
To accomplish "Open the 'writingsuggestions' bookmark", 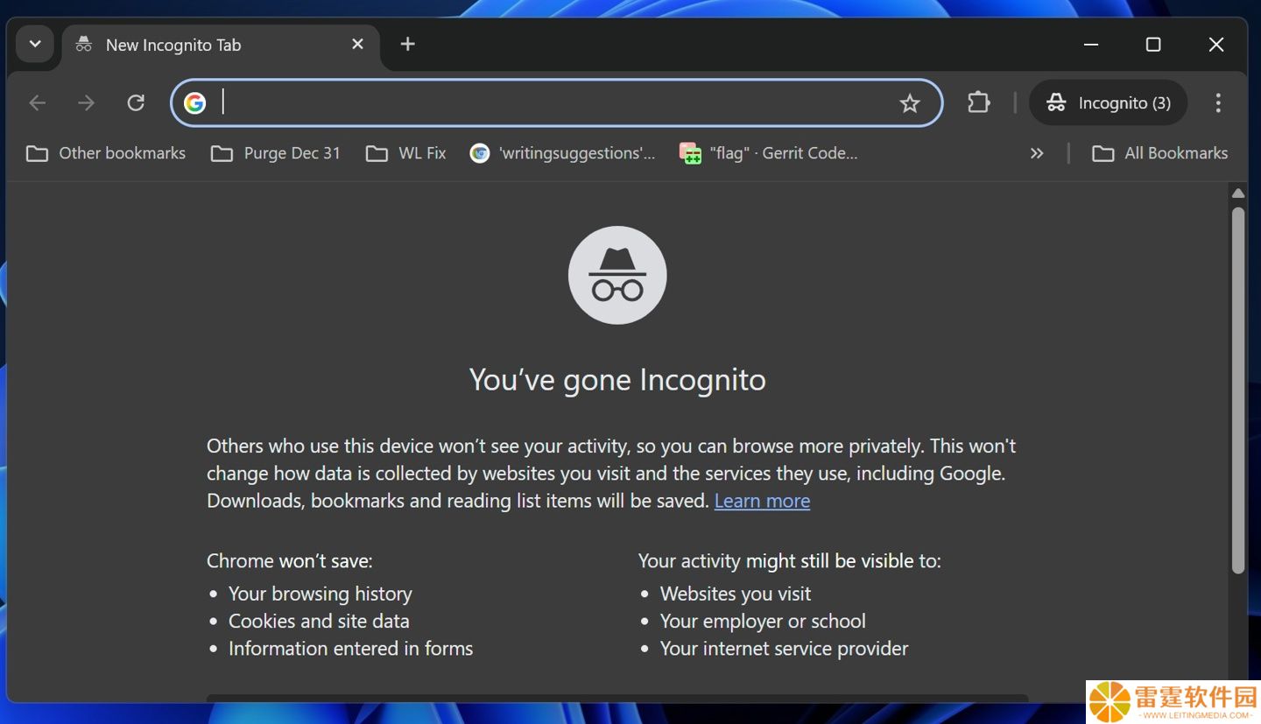I will point(562,153).
